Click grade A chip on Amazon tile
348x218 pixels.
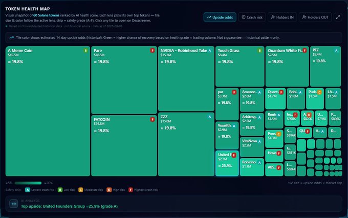[x=259, y=92]
